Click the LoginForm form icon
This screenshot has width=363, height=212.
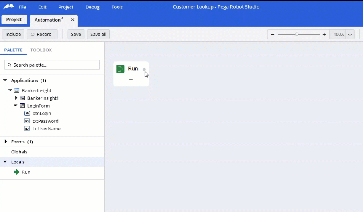(22, 106)
